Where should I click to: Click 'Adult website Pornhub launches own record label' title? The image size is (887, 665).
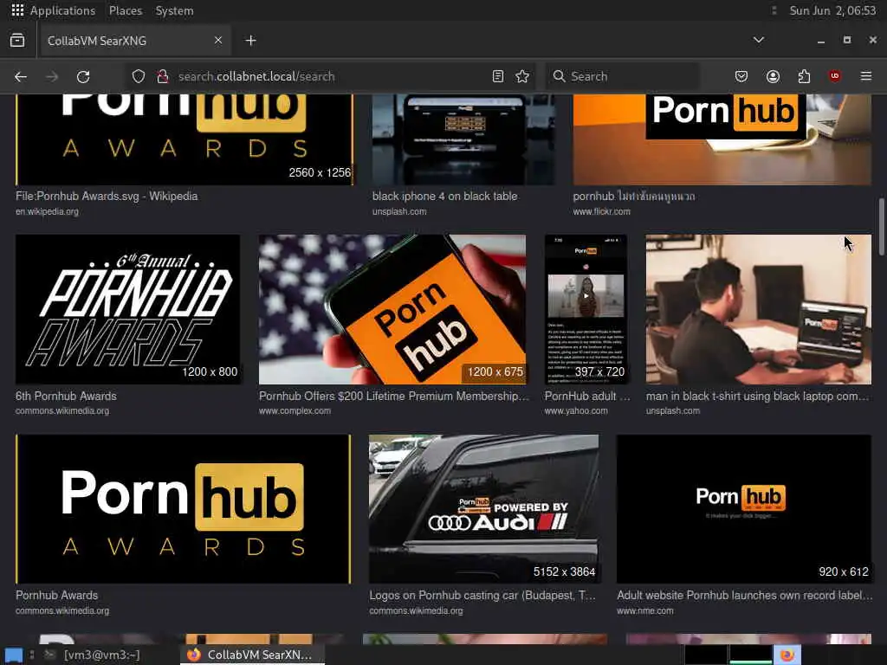pyautogui.click(x=744, y=596)
